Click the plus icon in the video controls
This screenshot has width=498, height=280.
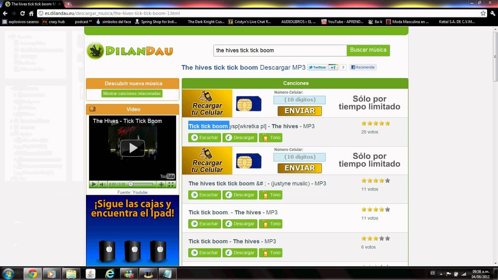pyautogui.click(x=161, y=184)
